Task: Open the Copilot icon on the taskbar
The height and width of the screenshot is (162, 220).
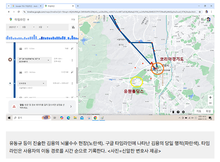Action: (62, 118)
